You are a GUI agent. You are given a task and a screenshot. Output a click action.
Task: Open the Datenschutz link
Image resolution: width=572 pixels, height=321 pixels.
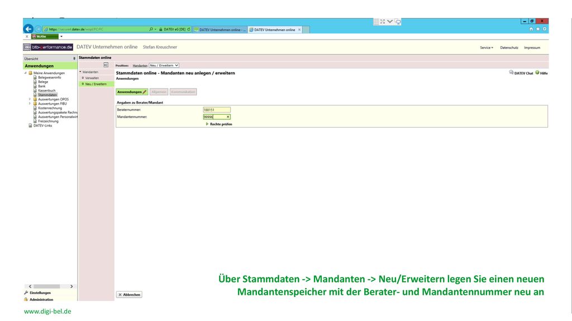[x=509, y=48]
